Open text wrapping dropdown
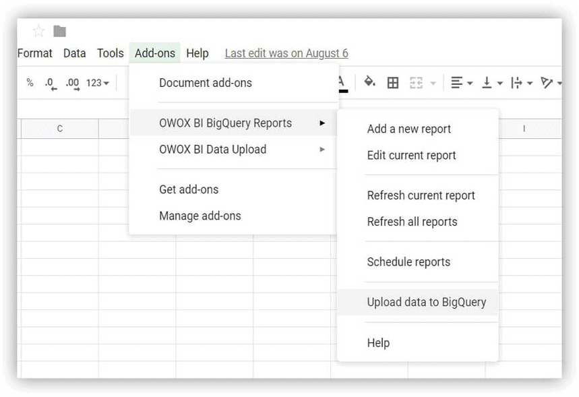 pos(522,83)
